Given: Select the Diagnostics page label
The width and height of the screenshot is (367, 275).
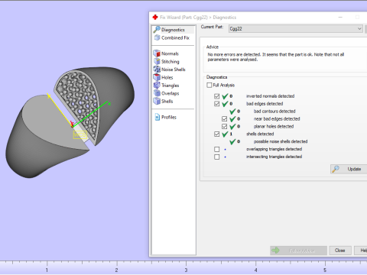Looking at the screenshot, I should click(x=173, y=30).
